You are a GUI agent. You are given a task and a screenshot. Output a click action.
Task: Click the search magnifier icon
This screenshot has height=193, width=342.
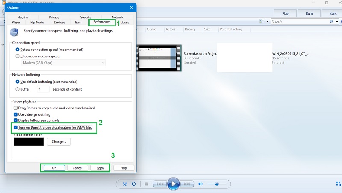pos(332,22)
